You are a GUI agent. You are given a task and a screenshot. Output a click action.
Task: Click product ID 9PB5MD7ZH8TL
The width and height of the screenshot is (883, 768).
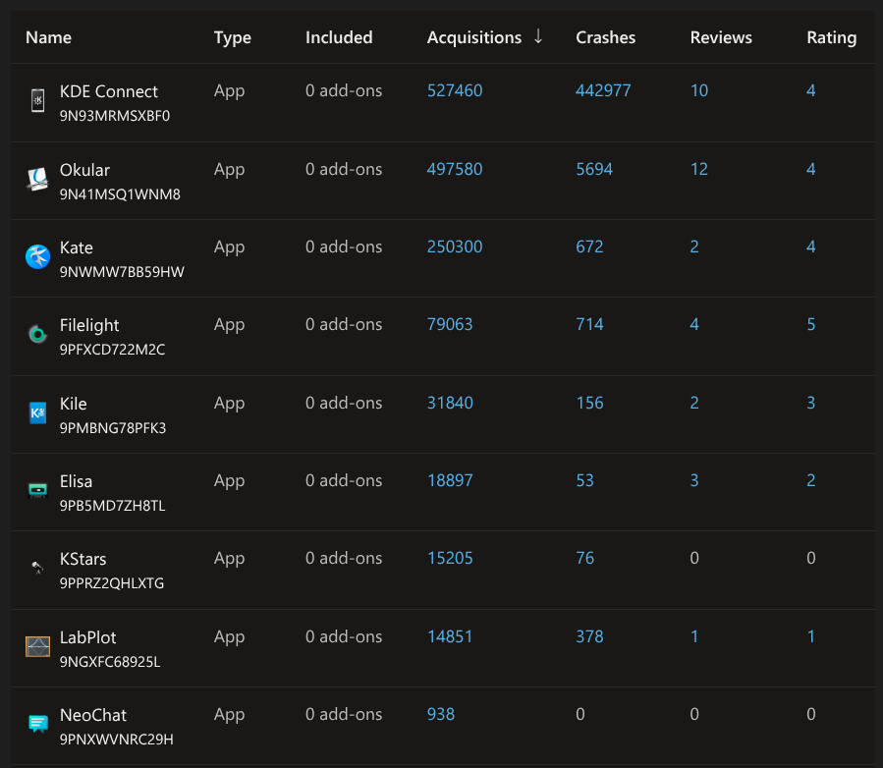tap(113, 506)
